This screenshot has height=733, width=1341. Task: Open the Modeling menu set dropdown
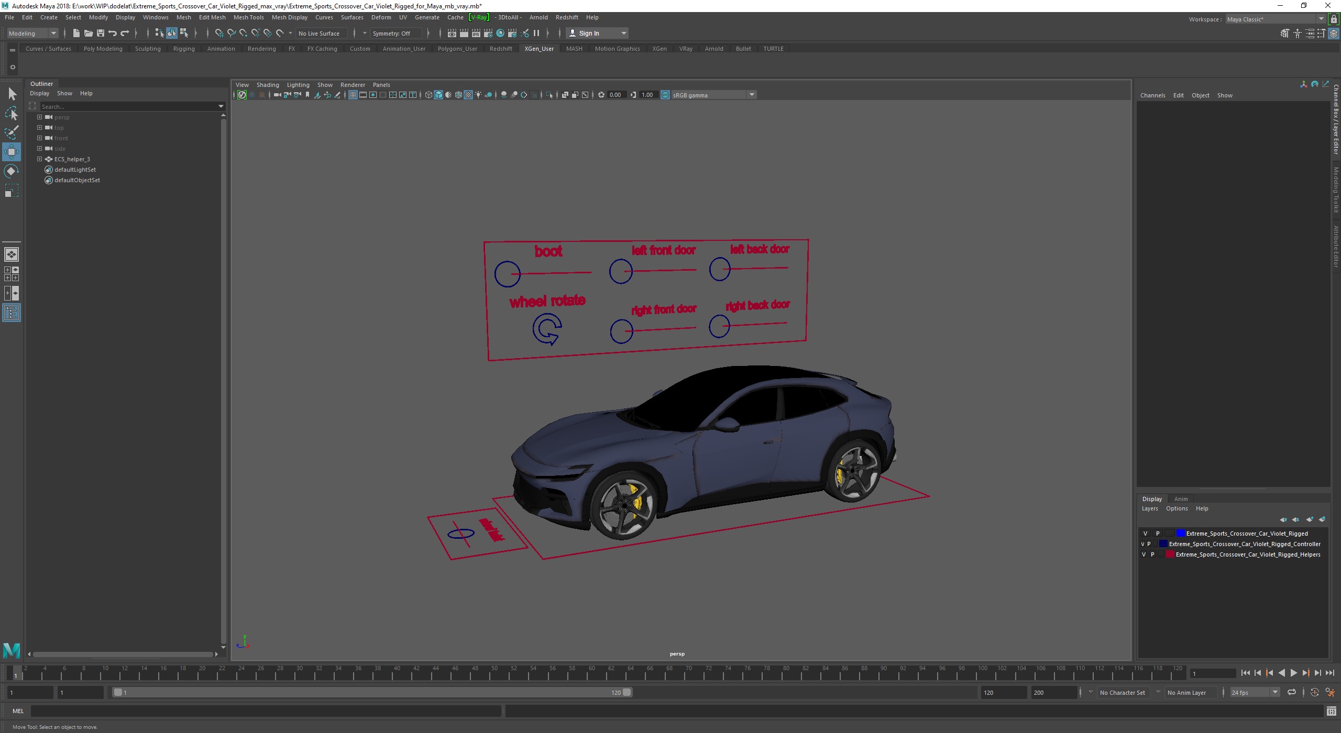(32, 33)
